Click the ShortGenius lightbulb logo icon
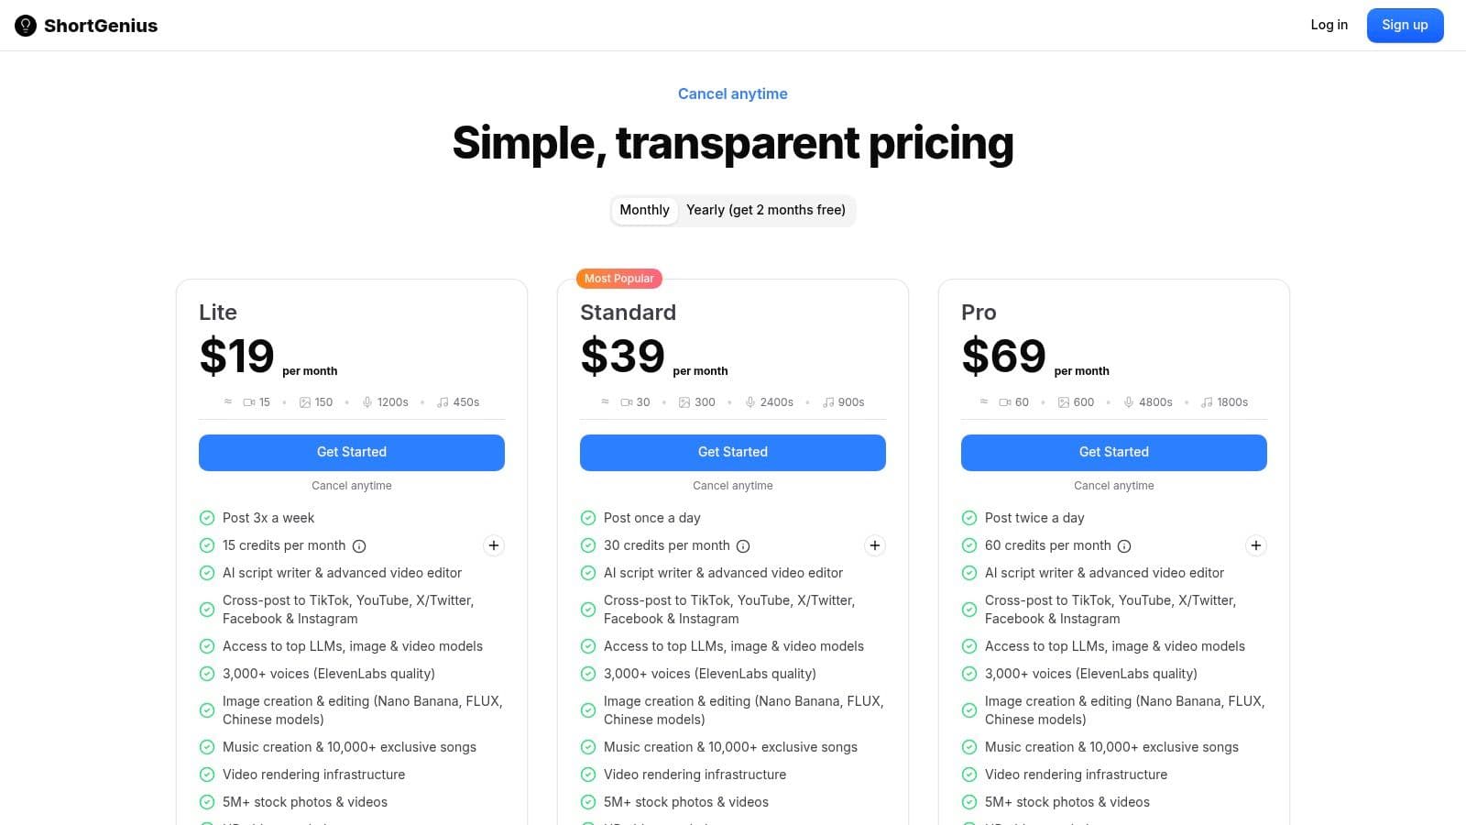Screen dimensions: 1466x825 point(25,26)
